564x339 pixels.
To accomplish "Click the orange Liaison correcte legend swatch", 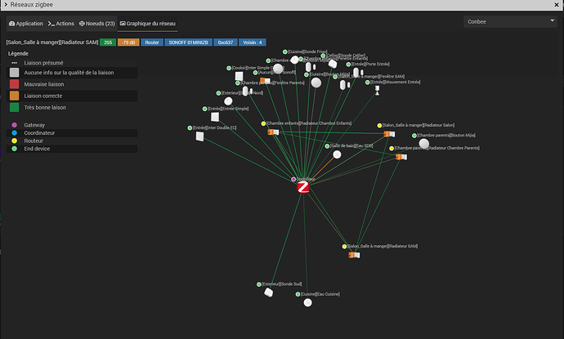I will [15, 96].
